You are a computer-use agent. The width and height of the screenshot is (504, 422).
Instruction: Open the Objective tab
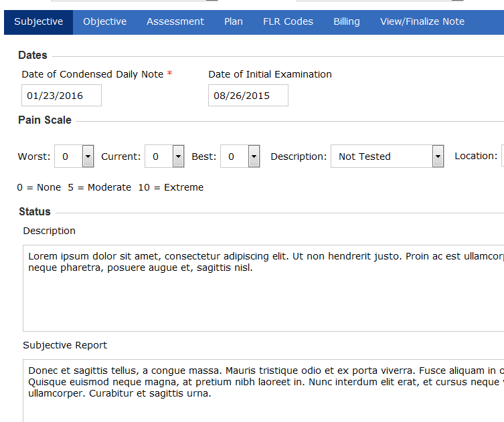tap(104, 21)
